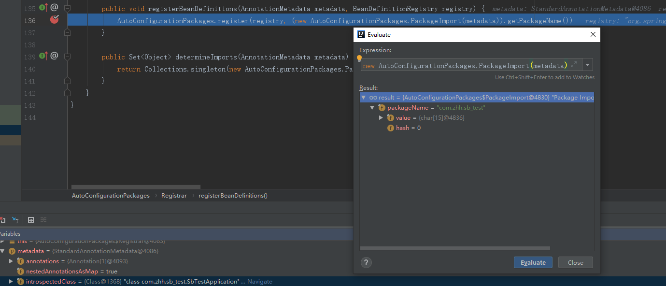This screenshot has width=666, height=286.
Task: Click the Navigate link on introspectedClass row
Action: 260,281
